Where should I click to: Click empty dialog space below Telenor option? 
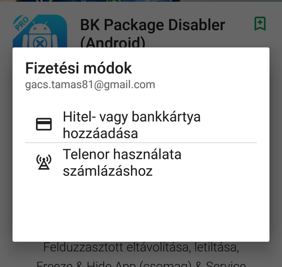click(x=141, y=211)
